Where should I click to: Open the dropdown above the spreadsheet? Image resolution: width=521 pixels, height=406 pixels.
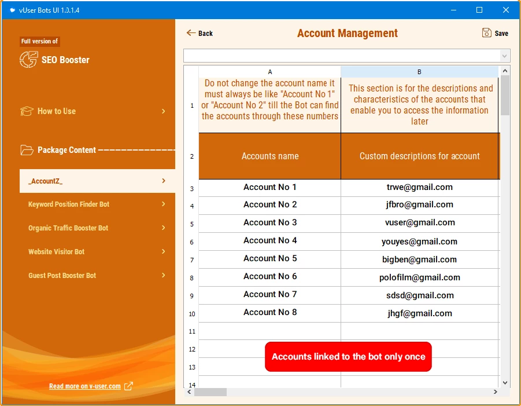(504, 56)
